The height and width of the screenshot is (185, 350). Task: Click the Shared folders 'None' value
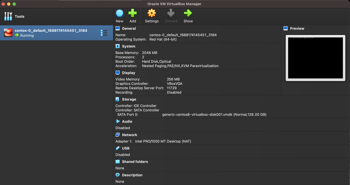click(120, 168)
